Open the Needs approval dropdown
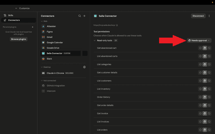Viewport: 215px width, 134px height. coord(199,40)
